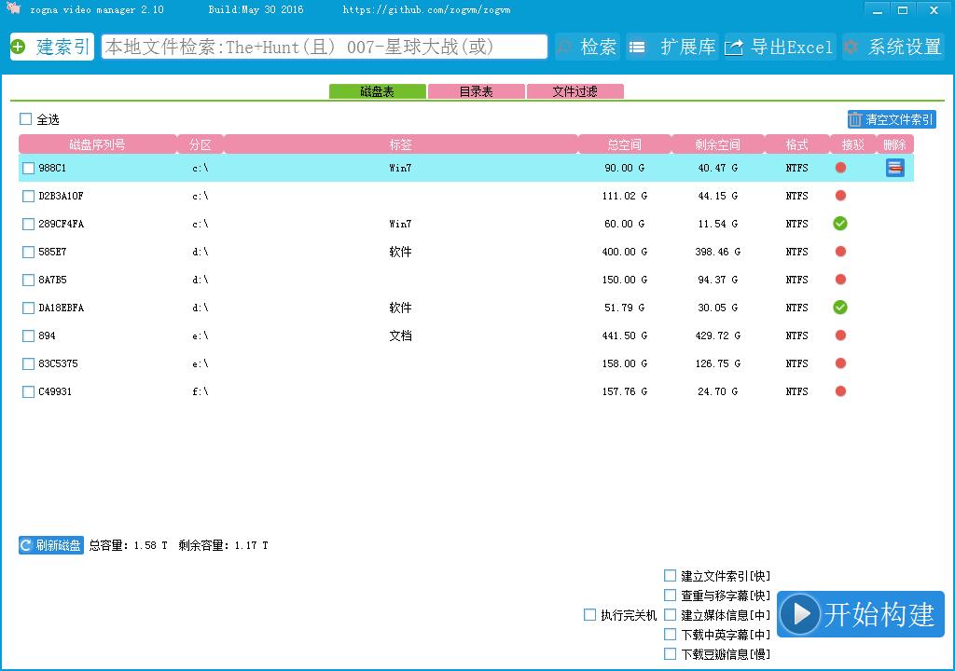The height and width of the screenshot is (671, 955).
Task: Click green check status icon for 289CF4FA
Action: pyautogui.click(x=840, y=224)
